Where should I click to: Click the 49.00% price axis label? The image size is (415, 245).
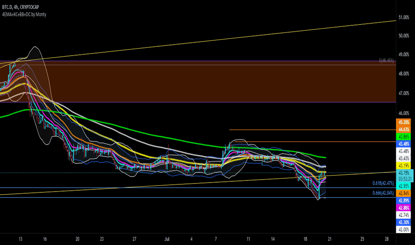(x=404, y=54)
